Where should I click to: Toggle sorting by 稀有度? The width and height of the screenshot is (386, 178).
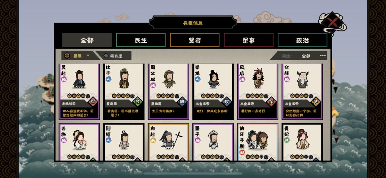(x=114, y=56)
